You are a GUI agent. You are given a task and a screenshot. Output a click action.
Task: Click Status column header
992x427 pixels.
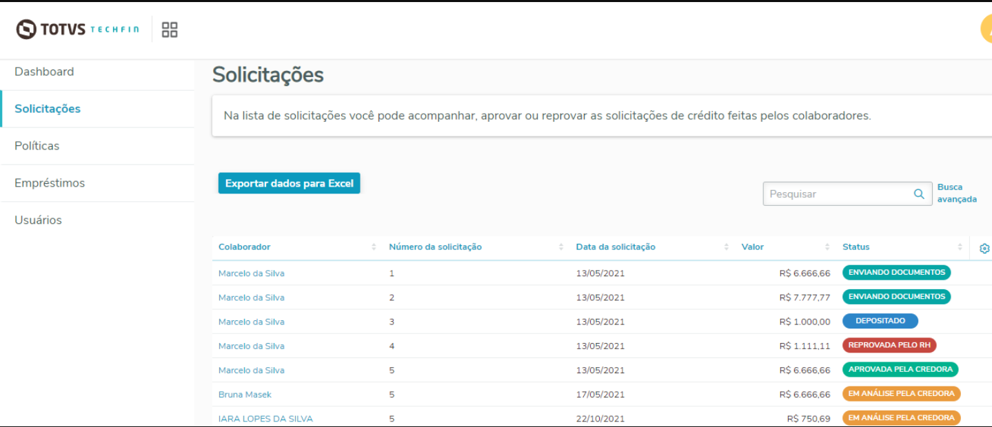tap(856, 247)
